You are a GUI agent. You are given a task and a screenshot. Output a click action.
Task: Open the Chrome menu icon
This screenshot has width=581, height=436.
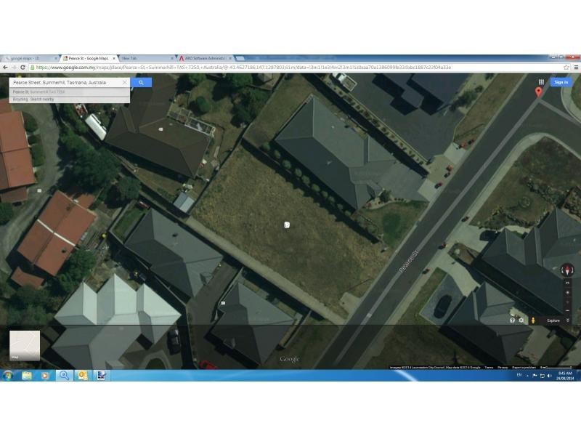576,68
